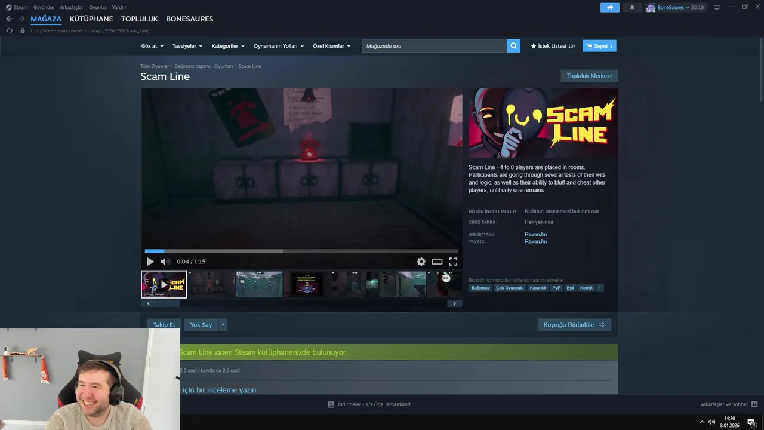The width and height of the screenshot is (764, 430).
Task: Select the Eşli tag
Action: 570,288
